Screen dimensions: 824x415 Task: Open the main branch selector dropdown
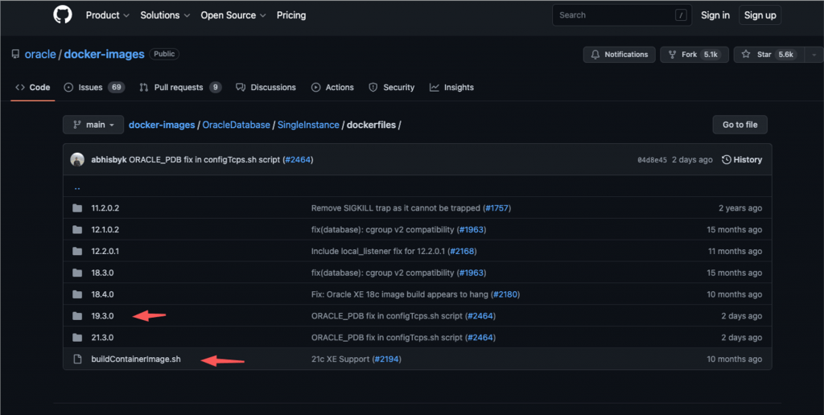[x=93, y=125]
